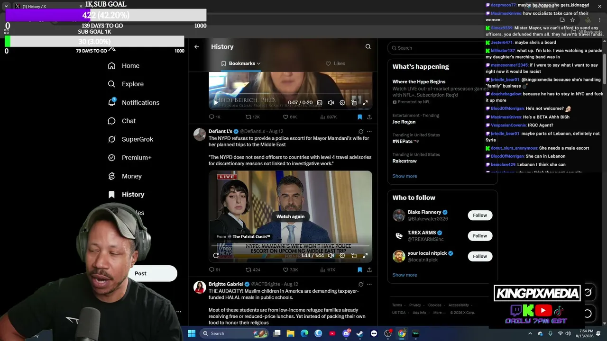Image resolution: width=607 pixels, height=341 pixels.
Task: Open settings gear on Fox News video
Action: 342,255
